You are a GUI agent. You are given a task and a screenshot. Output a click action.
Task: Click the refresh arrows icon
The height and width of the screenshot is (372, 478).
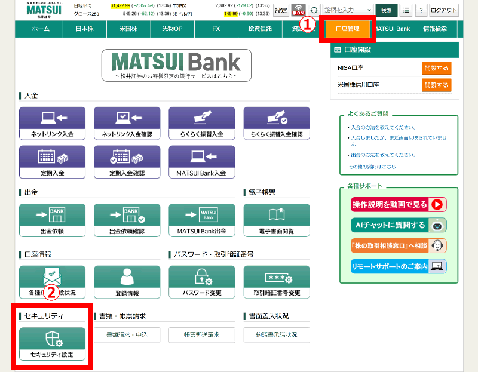(x=314, y=10)
